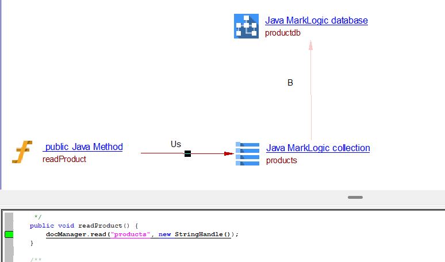The image size is (445, 262).
Task: Click the pink arrowhead below productdb
Action: pos(310,45)
